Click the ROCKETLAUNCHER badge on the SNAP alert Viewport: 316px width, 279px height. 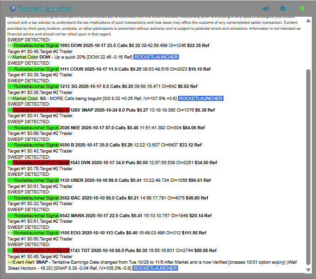pyautogui.click(x=155, y=268)
